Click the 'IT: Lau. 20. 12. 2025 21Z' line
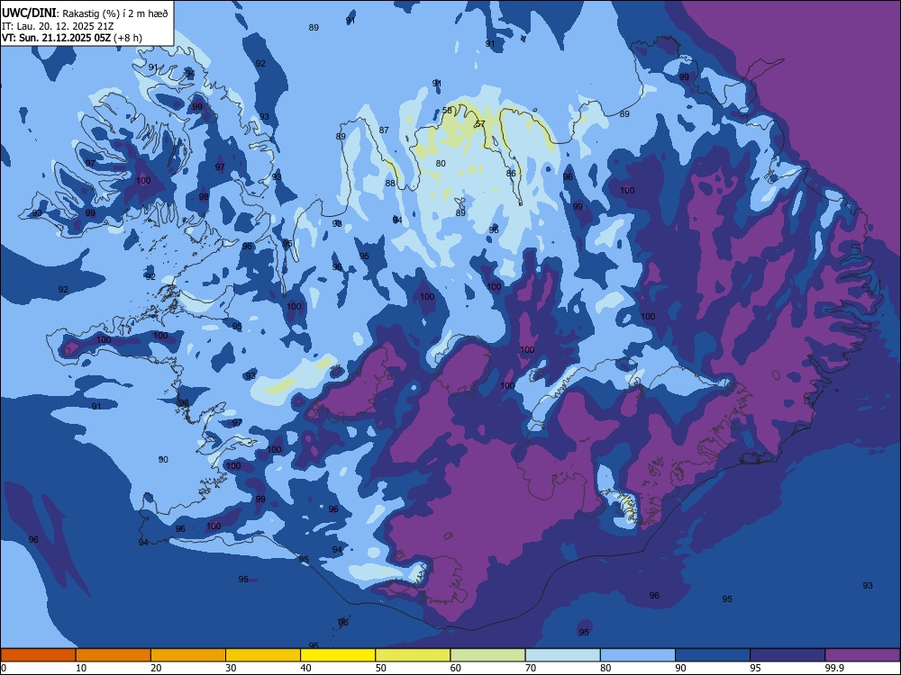The height and width of the screenshot is (675, 901). click(58, 26)
